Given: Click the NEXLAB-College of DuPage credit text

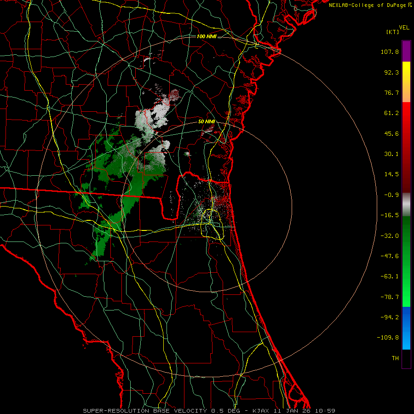Looking at the screenshot, I should (370, 5).
